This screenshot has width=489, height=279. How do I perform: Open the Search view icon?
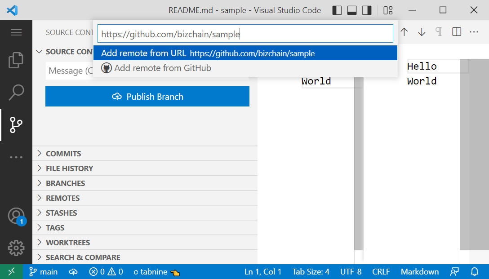(16, 92)
